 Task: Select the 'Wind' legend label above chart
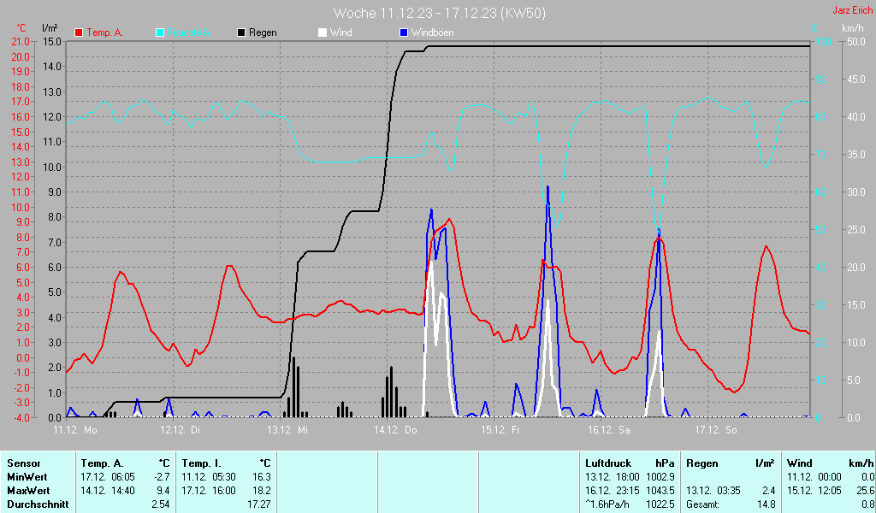340,33
